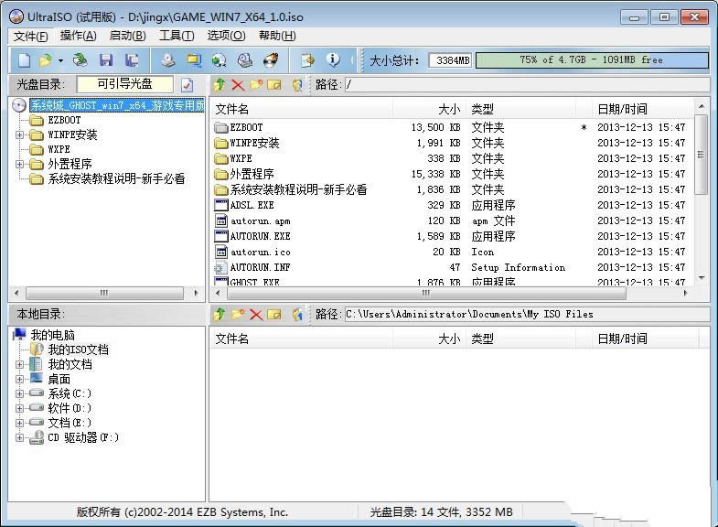718x527 pixels.
Task: Open the 操作(A) menu
Action: coord(79,36)
